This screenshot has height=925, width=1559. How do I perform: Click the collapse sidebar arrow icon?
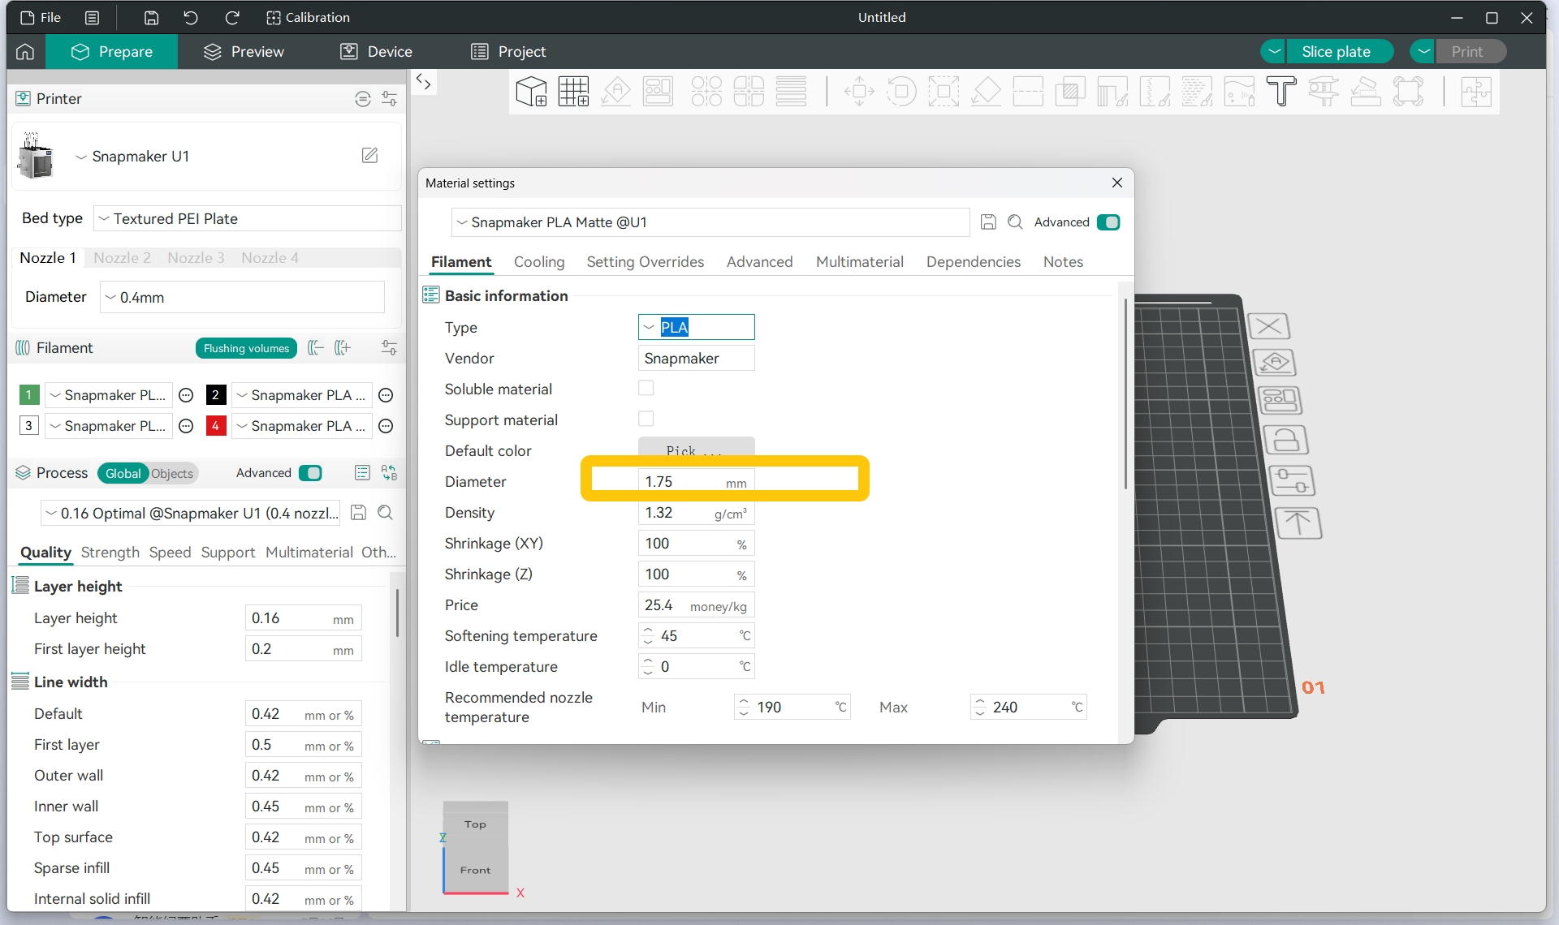[423, 81]
